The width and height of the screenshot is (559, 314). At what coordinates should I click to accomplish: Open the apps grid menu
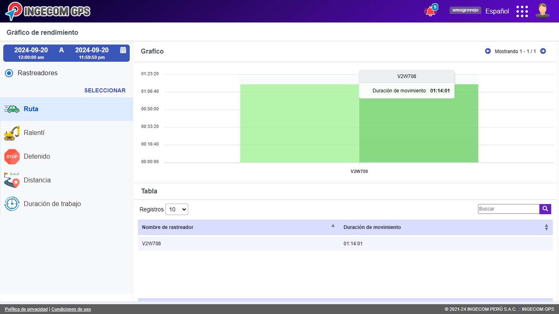coord(522,11)
